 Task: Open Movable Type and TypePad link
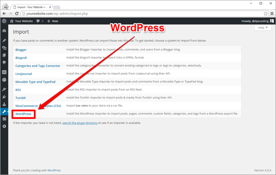pyautogui.click(x=35, y=82)
